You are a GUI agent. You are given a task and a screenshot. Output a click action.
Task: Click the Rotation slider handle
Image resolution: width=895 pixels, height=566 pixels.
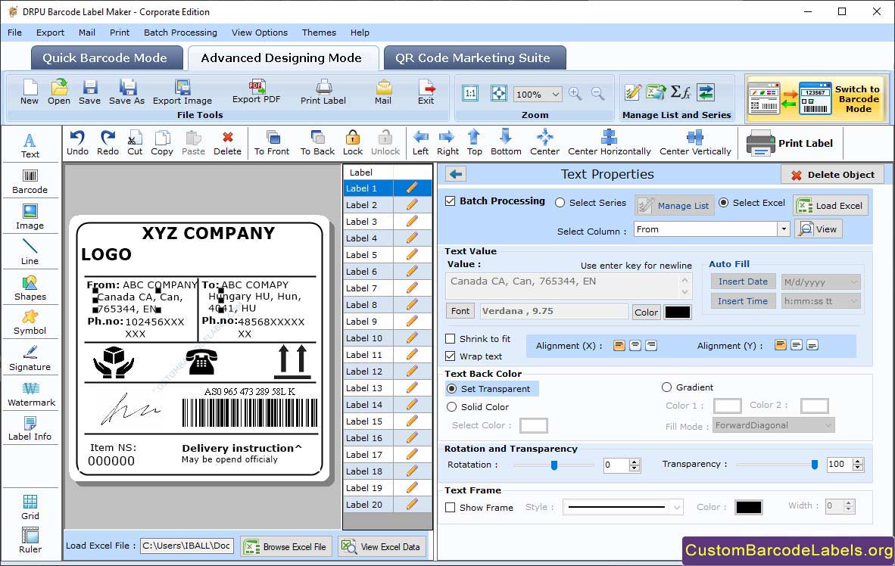[x=554, y=465]
